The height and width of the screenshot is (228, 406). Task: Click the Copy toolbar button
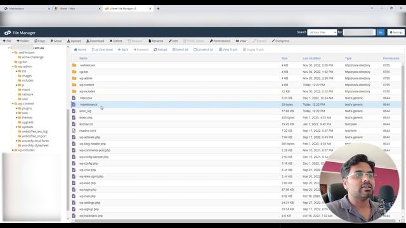click(x=39, y=41)
